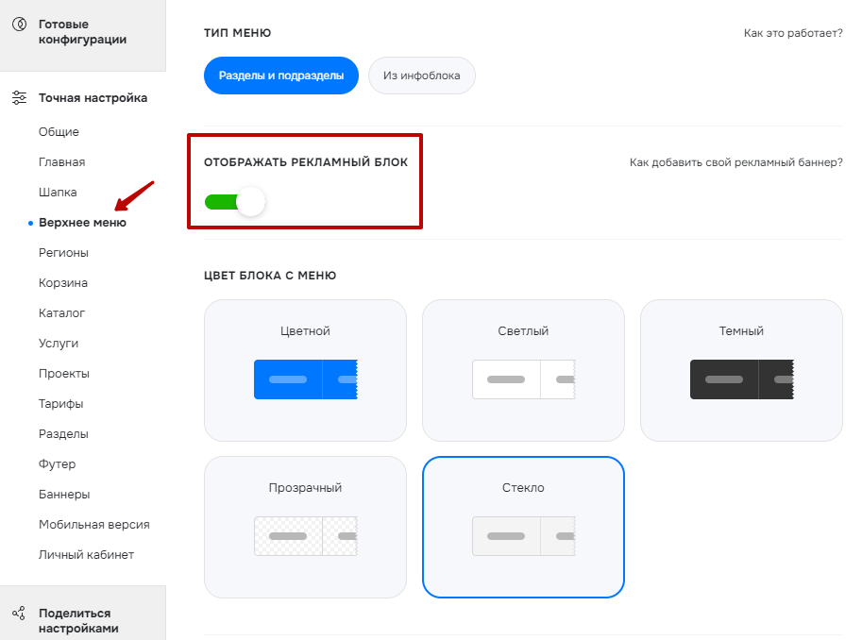Select Разделы и подразделы menu type
Image resolution: width=862 pixels, height=640 pixels.
[x=281, y=76]
